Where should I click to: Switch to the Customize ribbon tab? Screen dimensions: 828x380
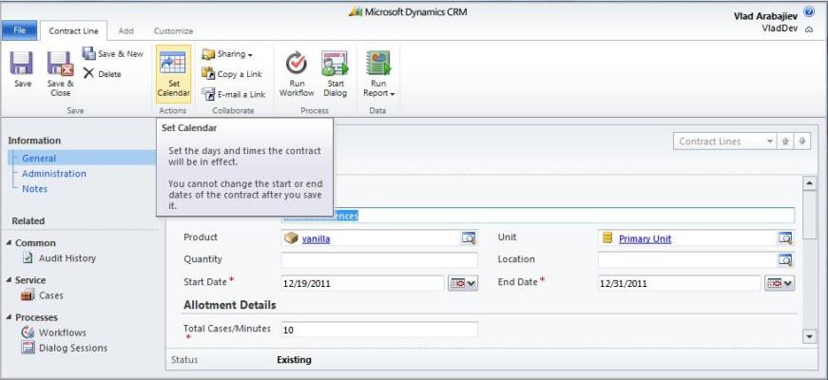[173, 31]
